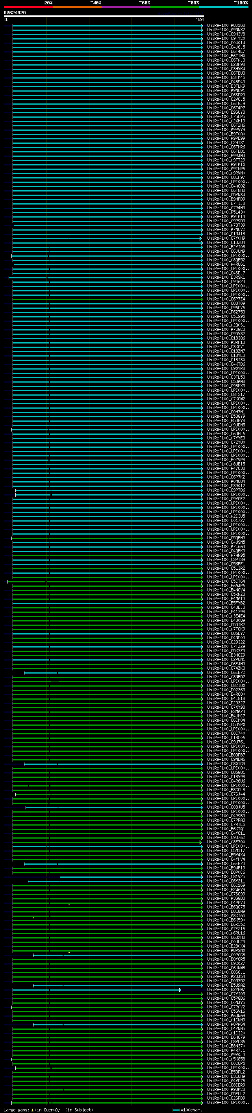Select hit label UniRef100_B6T1H0
Image resolution: width=252 pixels, height=1113 pixels.
pos(226,56)
